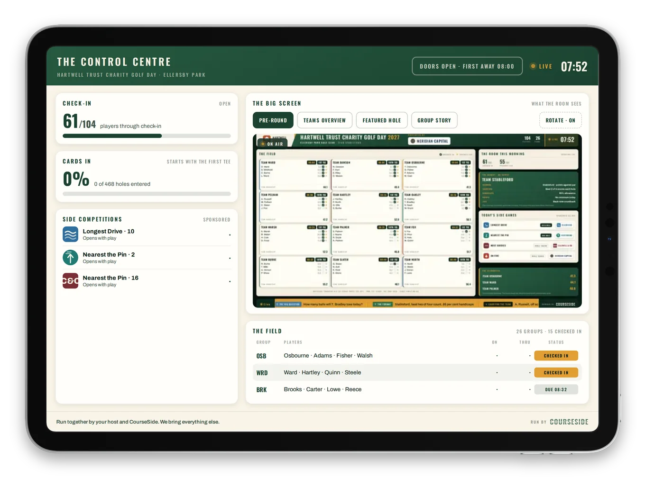Screen dimensions: 645x478
Task: Switch to the PRE-ROUND screen tab
Action: click(x=273, y=120)
